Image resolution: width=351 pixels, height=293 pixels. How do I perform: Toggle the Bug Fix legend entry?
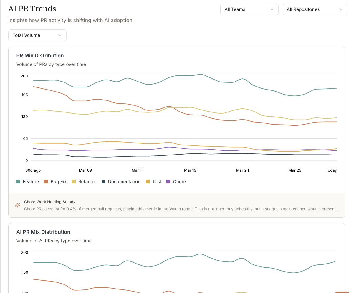tap(55, 181)
